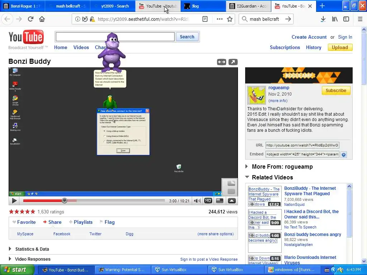This screenshot has height=275, width=367.
Task: Open Home in YouTube navigation
Action: 61,47
